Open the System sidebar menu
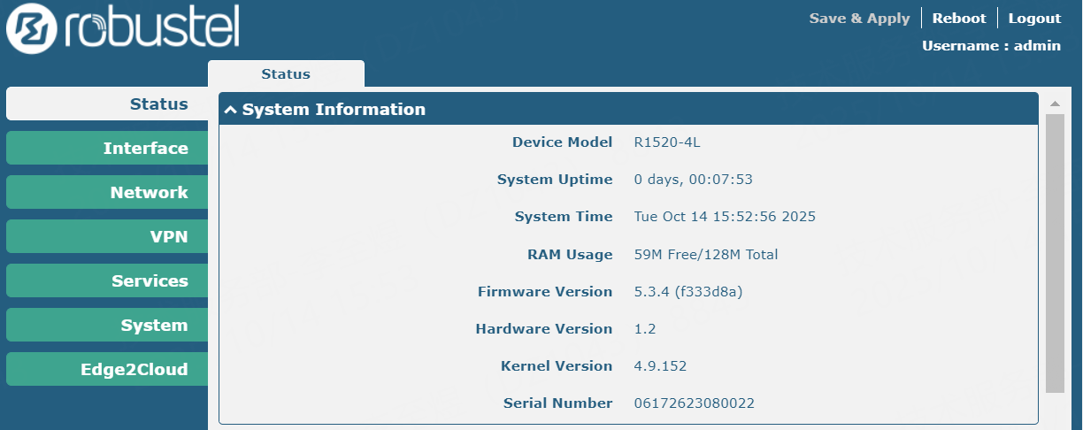 [x=108, y=325]
